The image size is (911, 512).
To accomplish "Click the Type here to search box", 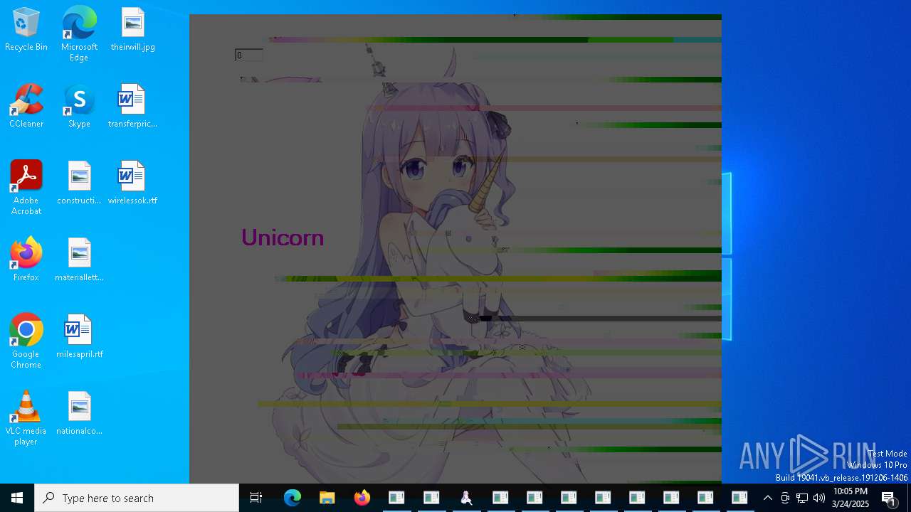I will click(137, 498).
